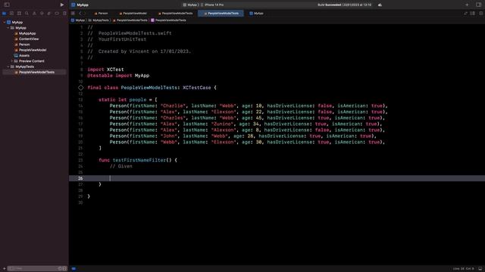The width and height of the screenshot is (485, 272).
Task: Click the Line 26 Col 9 indicator
Action: [x=463, y=269]
